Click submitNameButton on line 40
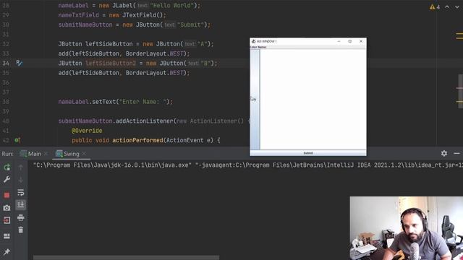 click(85, 121)
